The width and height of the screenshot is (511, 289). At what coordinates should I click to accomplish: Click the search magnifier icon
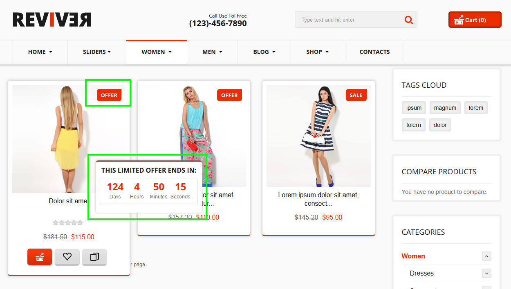(x=408, y=20)
